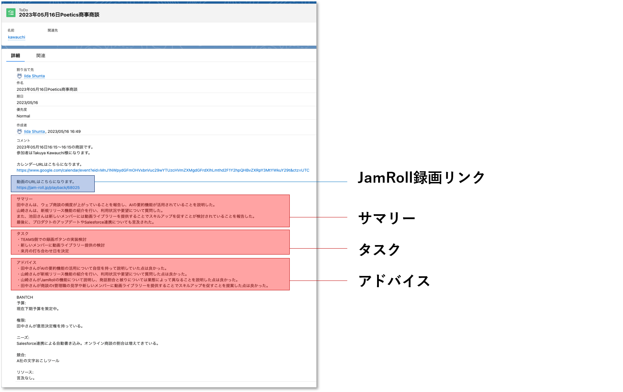Click the green ToDo checklist icon
623x392 pixels.
point(11,13)
